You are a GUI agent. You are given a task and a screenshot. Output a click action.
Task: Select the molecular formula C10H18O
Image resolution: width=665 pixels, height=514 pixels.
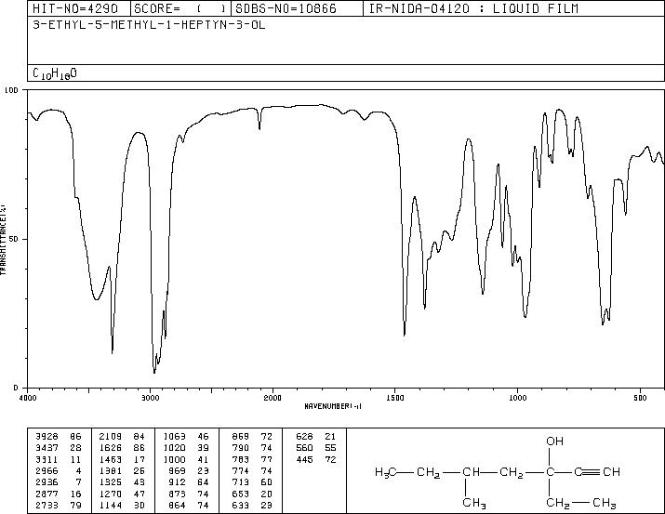click(55, 73)
